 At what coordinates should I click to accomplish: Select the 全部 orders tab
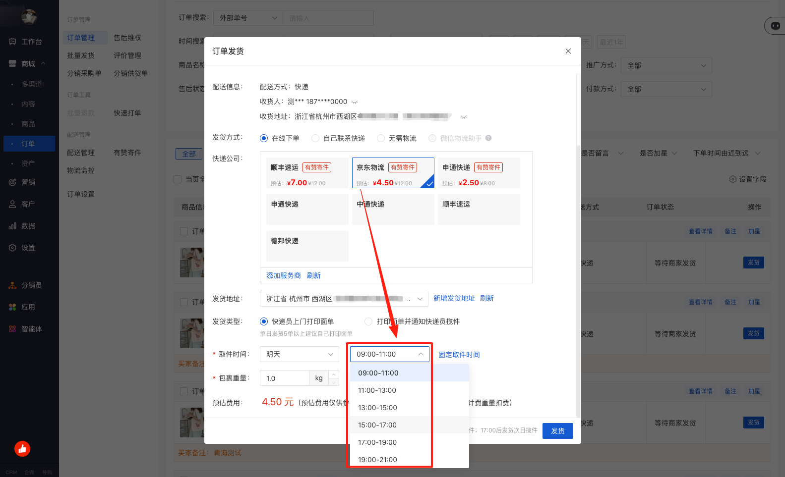[189, 154]
